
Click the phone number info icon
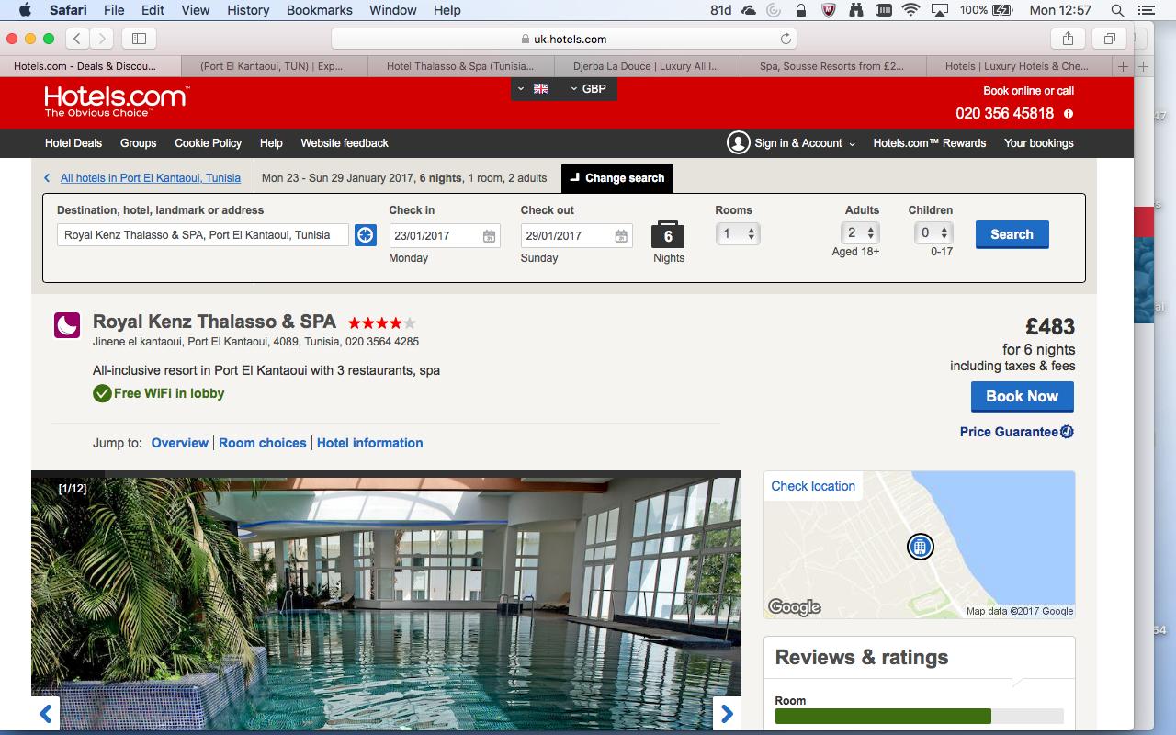pyautogui.click(x=1069, y=114)
